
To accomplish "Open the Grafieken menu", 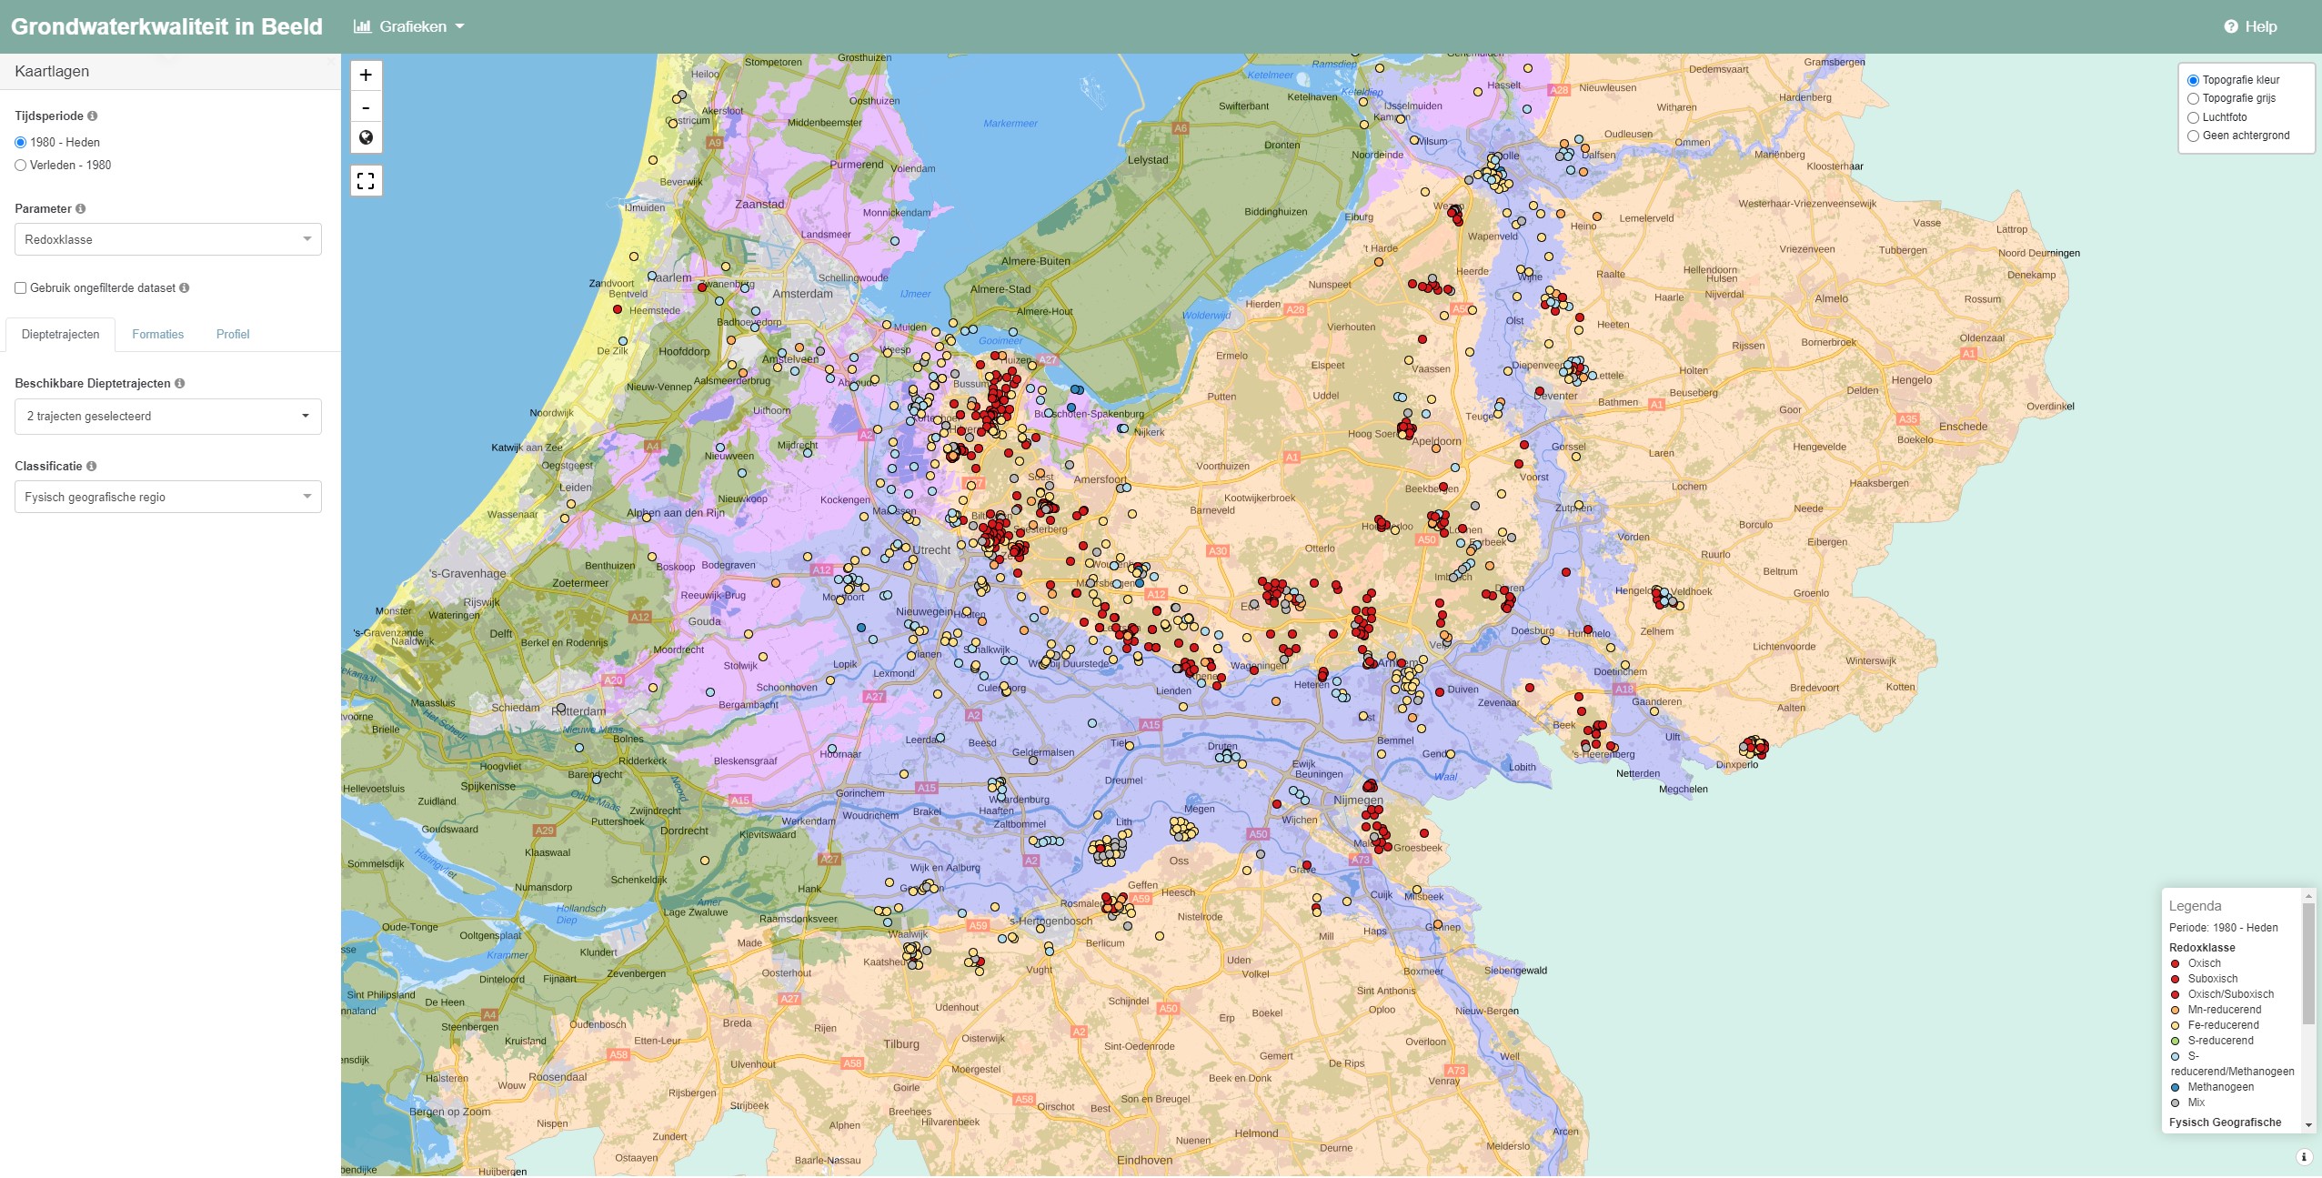I will [409, 26].
